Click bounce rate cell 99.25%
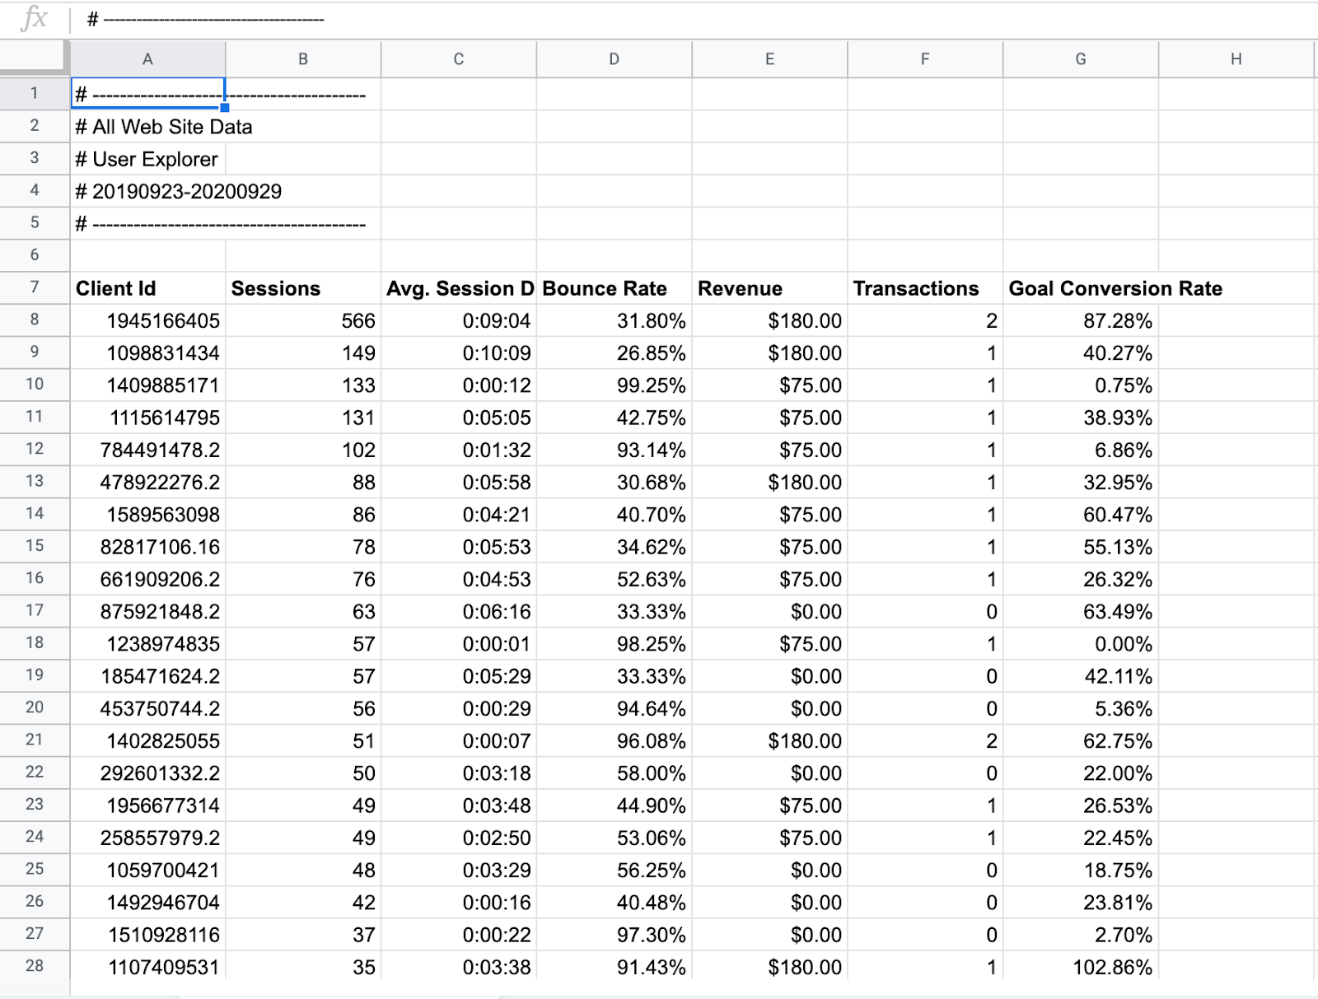The height and width of the screenshot is (999, 1318). (615, 385)
